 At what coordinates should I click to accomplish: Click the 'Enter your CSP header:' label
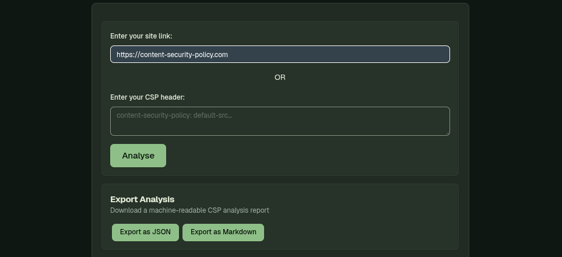147,97
